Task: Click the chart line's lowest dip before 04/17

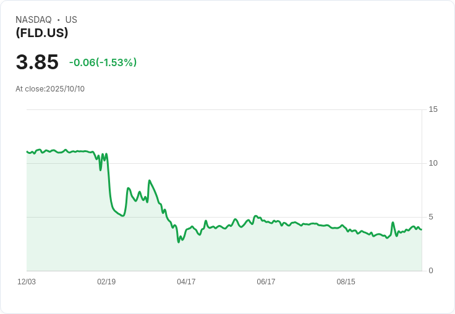Action: pos(179,242)
